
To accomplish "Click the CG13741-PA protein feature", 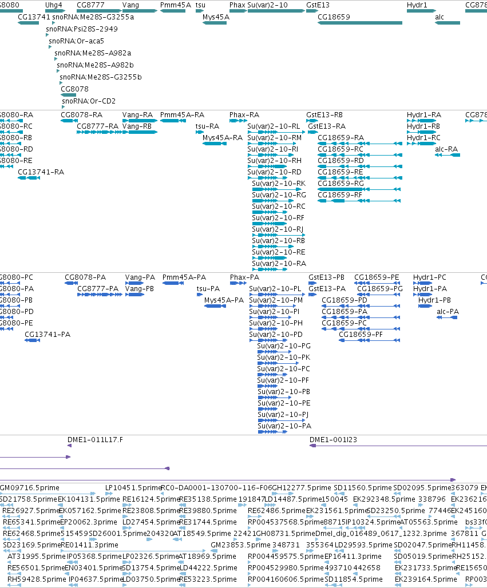I will tap(32, 340).
